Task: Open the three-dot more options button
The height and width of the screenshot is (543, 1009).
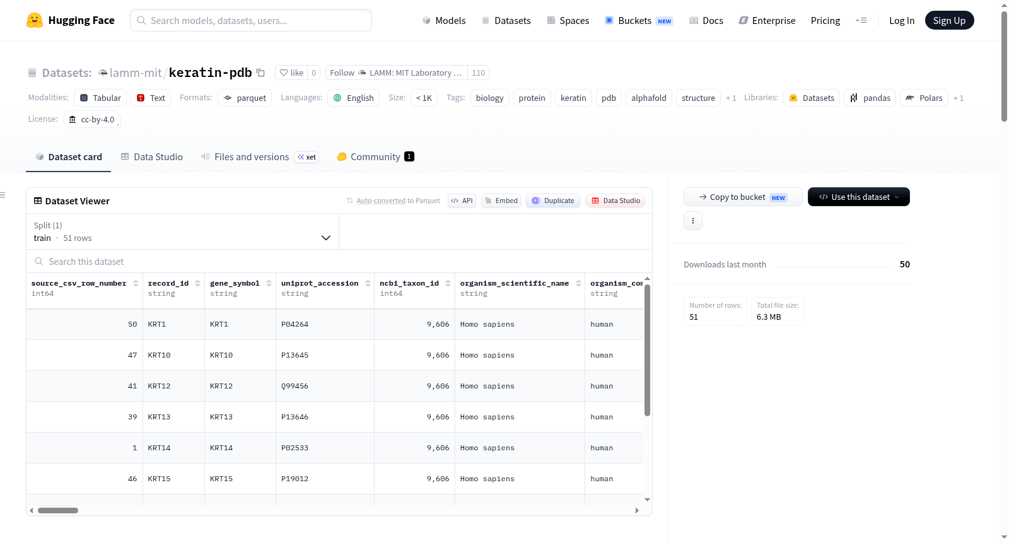Action: (x=693, y=221)
